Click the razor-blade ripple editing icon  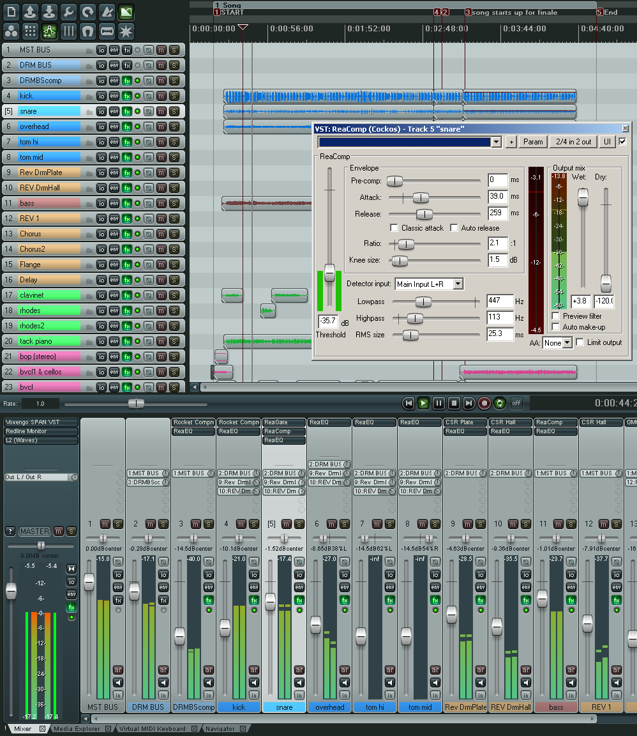pyautogui.click(x=107, y=31)
